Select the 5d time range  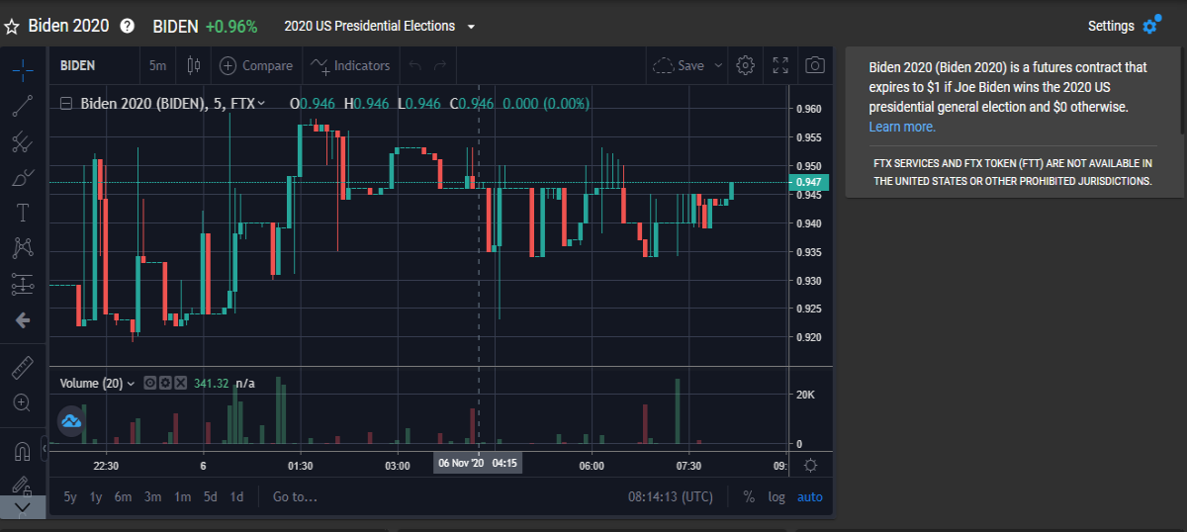(x=210, y=496)
